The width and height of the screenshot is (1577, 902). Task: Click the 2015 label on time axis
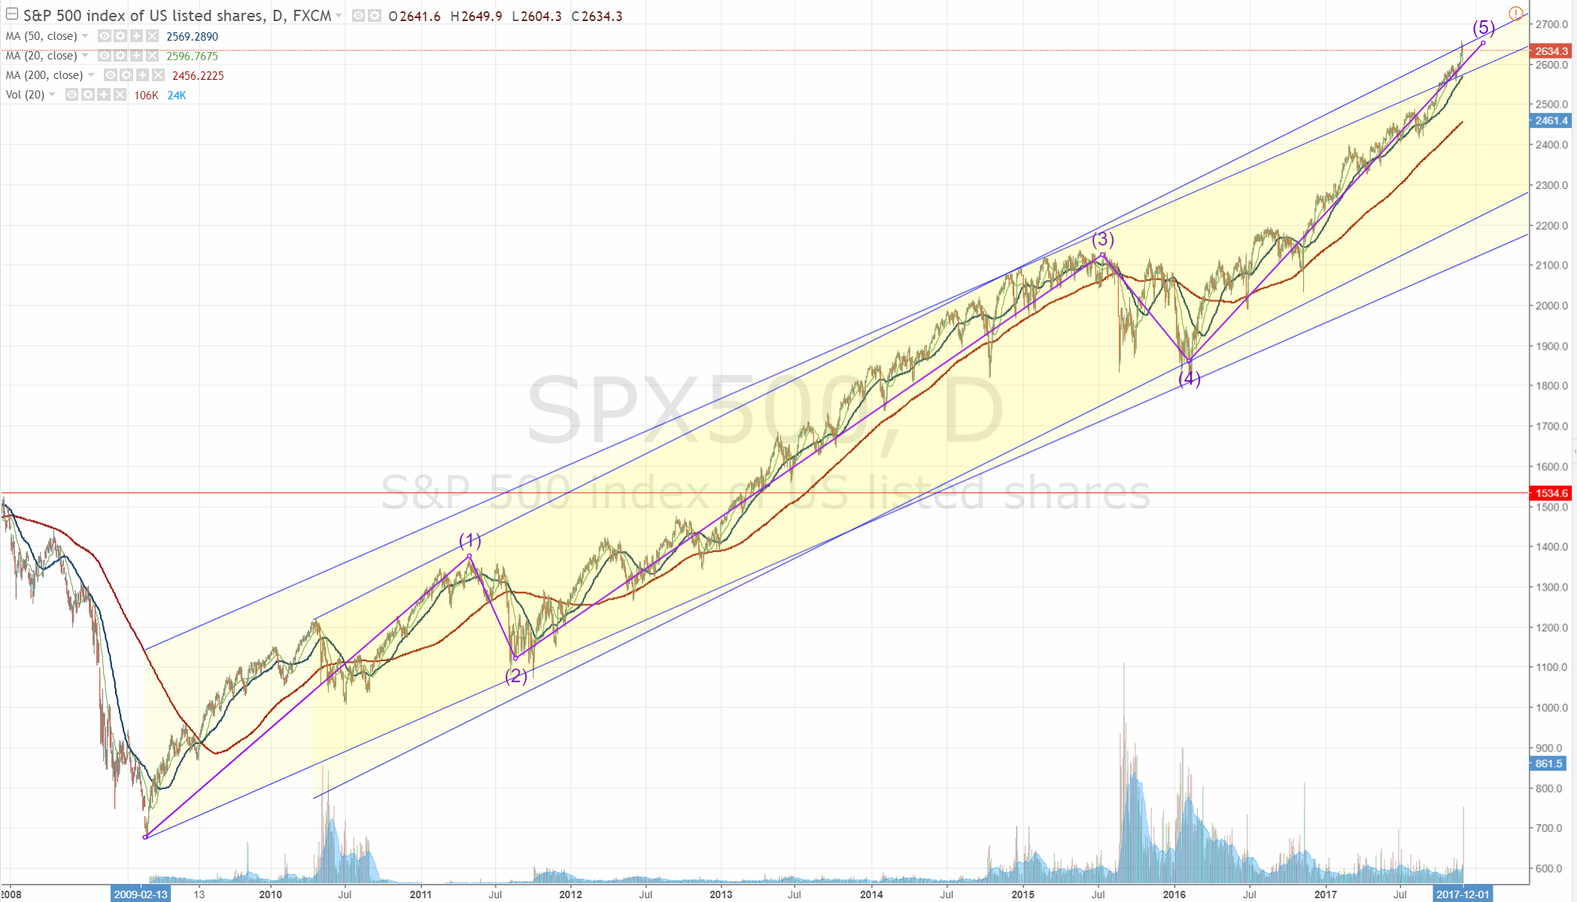[1022, 894]
